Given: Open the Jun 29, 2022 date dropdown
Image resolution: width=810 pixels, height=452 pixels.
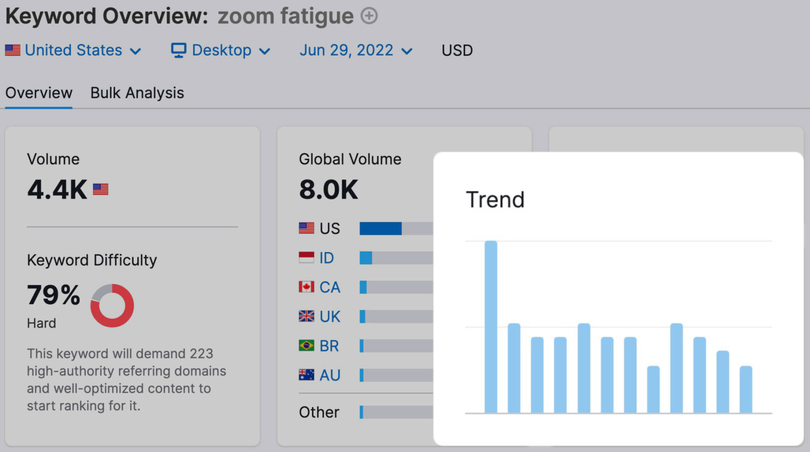Looking at the screenshot, I should point(356,51).
